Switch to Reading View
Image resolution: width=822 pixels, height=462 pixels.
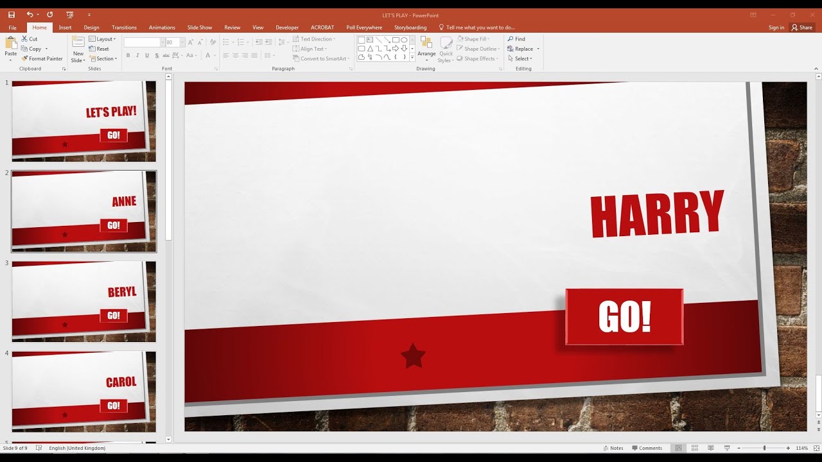710,448
